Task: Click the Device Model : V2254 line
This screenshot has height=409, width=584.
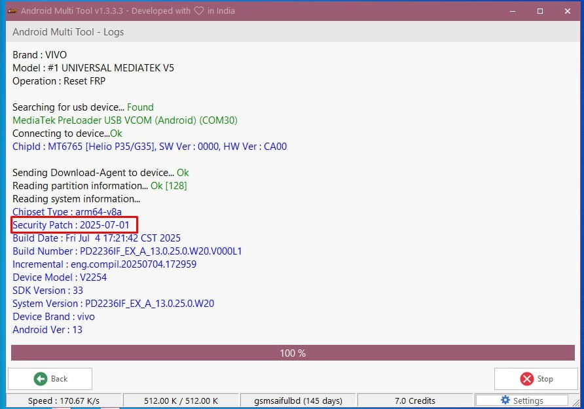Action: (x=60, y=277)
